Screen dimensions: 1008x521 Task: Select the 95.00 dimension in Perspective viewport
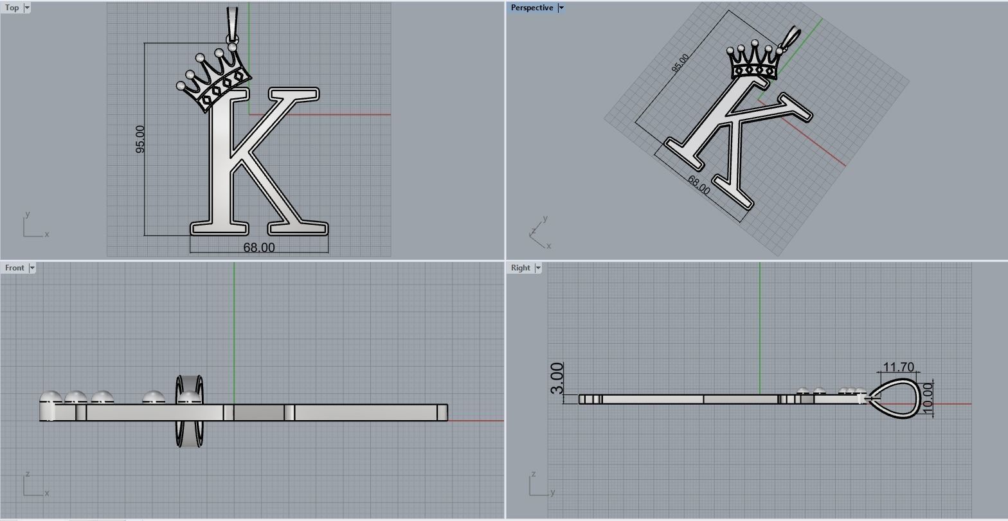click(679, 63)
